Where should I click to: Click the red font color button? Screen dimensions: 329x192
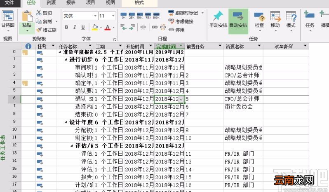(108, 27)
